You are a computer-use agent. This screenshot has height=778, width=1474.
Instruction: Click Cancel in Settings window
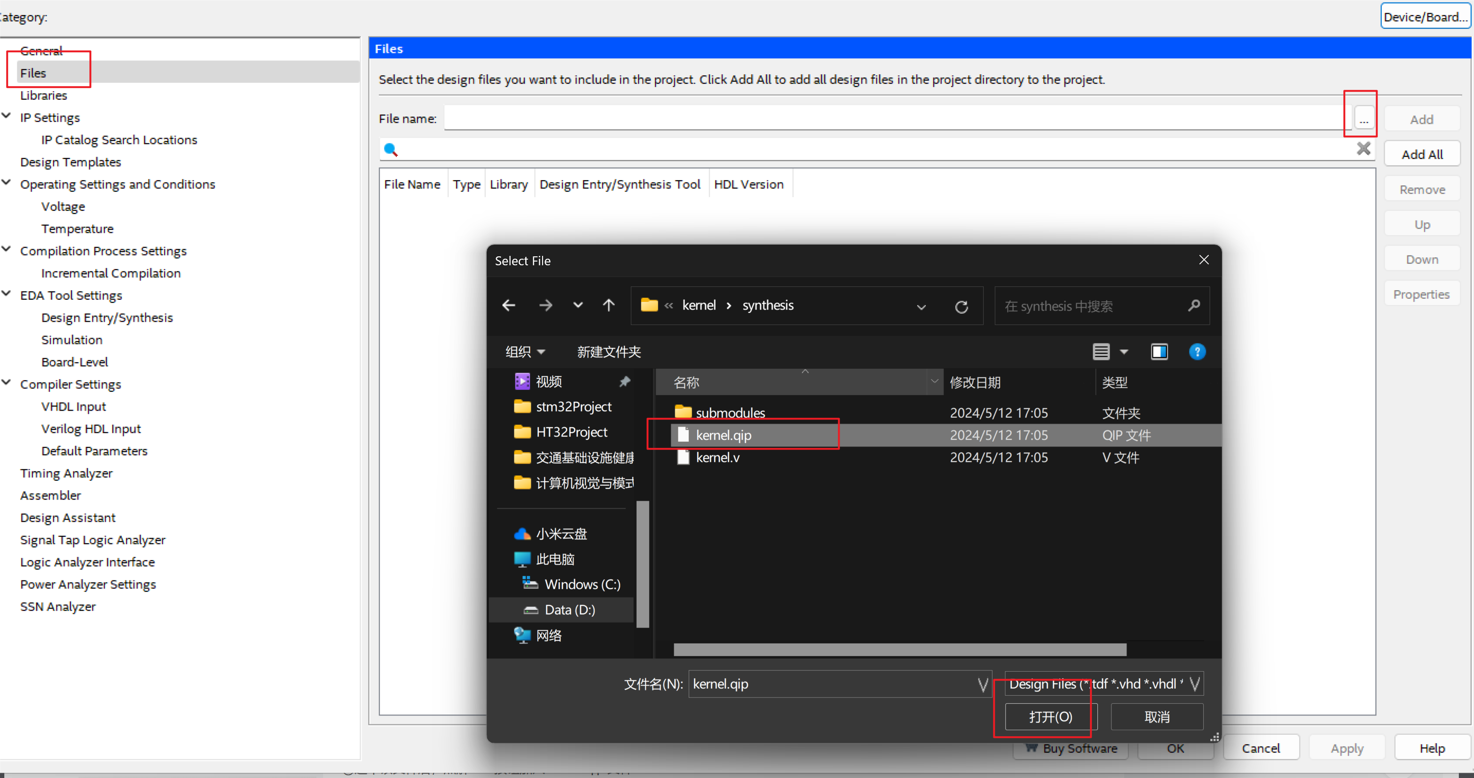point(1261,748)
